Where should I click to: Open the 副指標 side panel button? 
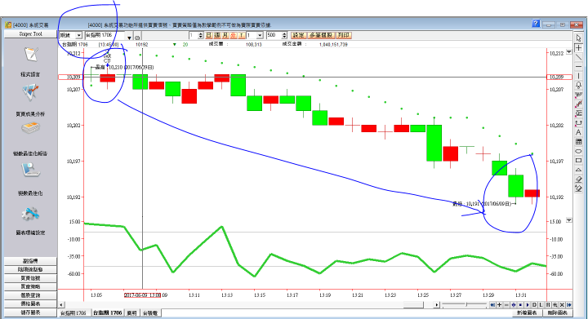pos(30,261)
